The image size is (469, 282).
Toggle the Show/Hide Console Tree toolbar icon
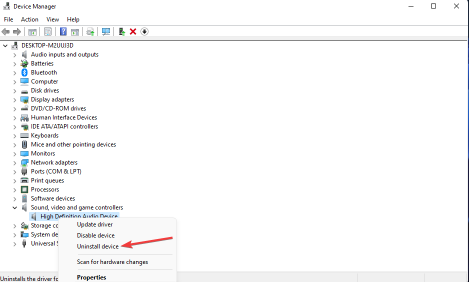pyautogui.click(x=32, y=31)
